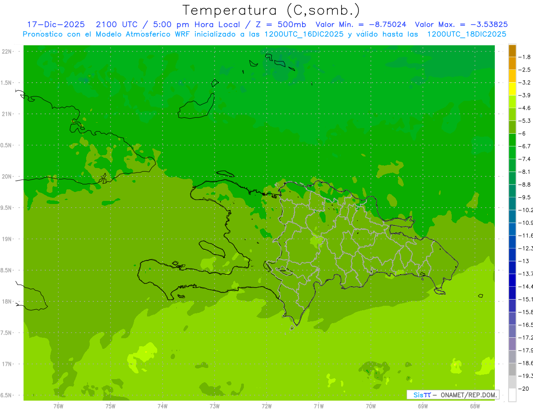Click the '76W' longitude label

click(x=58, y=406)
